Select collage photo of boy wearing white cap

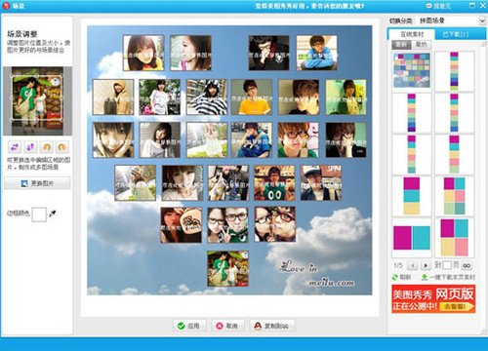[x=321, y=183]
